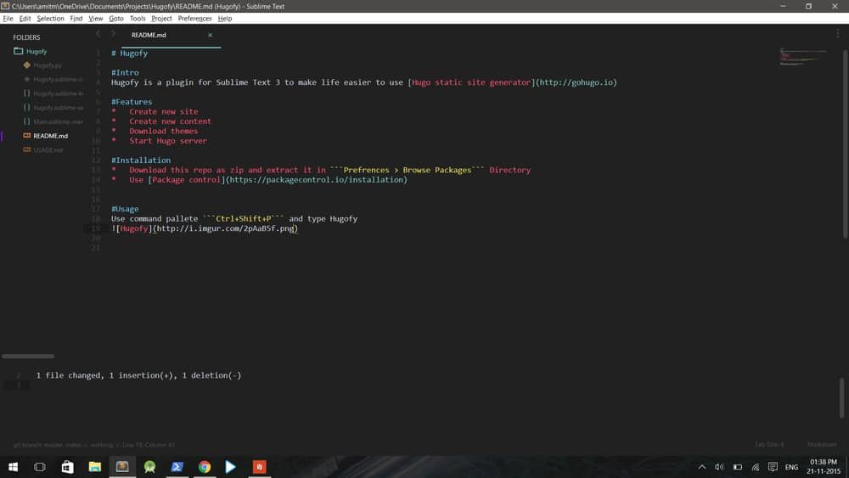The width and height of the screenshot is (849, 478).
Task: Click the tab navigate-forward arrow
Action: [113, 34]
